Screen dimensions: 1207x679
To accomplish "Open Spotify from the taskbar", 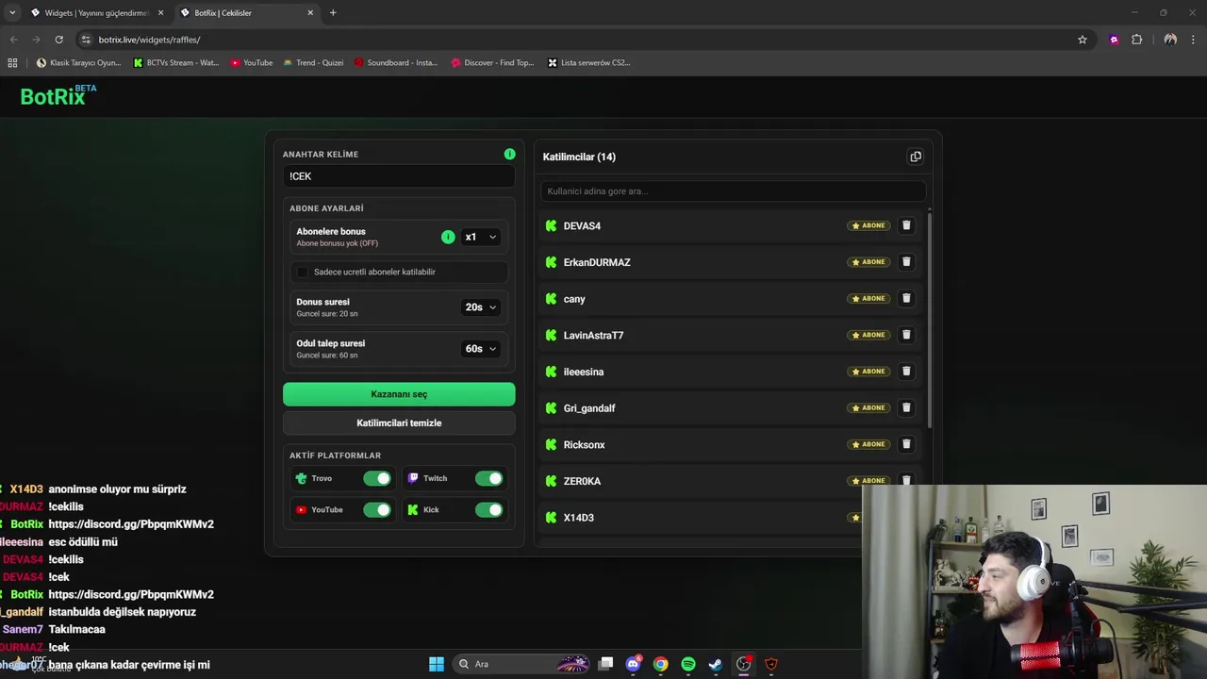I will click(x=688, y=664).
